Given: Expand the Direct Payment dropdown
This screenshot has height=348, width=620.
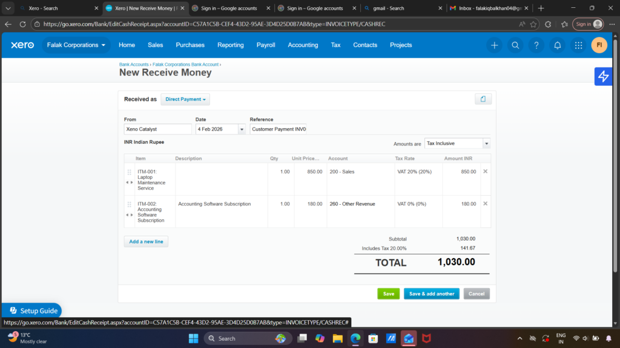Looking at the screenshot, I should click(x=185, y=100).
